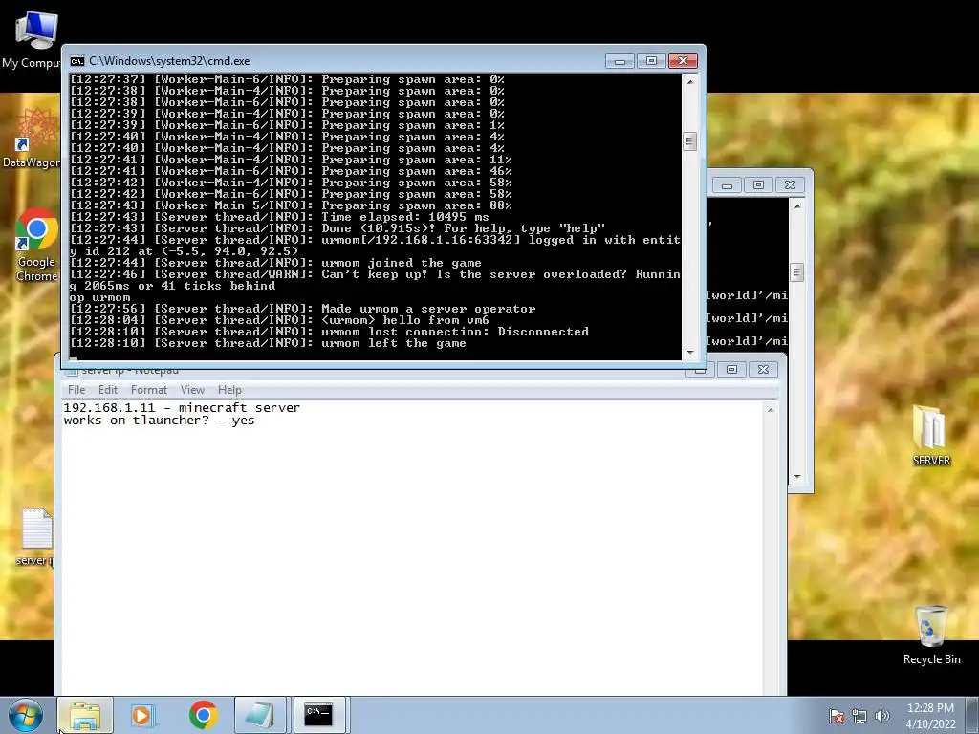
Task: Open Windows Explorer from the taskbar
Action: (x=85, y=715)
